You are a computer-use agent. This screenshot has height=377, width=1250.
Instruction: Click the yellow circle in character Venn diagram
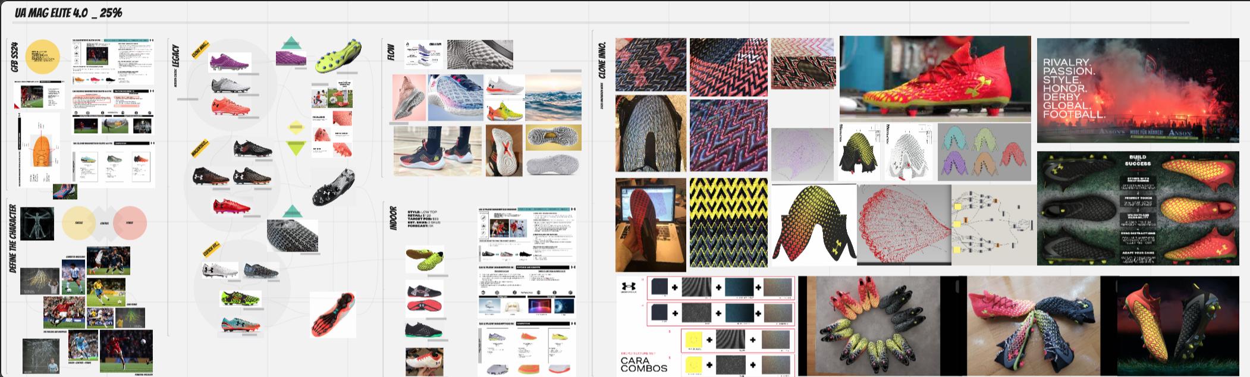79,223
